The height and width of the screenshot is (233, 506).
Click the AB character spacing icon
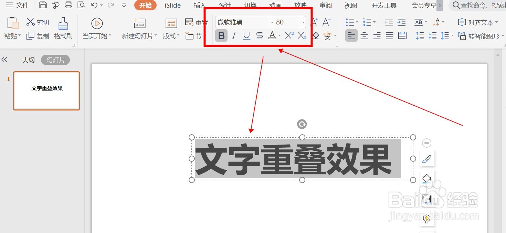tap(419, 22)
